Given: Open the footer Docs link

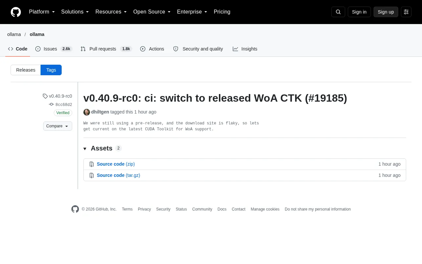Looking at the screenshot, I should (222, 209).
